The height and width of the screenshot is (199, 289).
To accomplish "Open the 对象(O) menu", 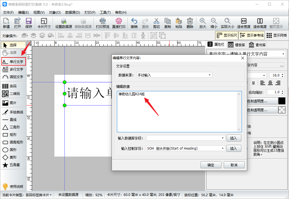I will coord(55,12).
